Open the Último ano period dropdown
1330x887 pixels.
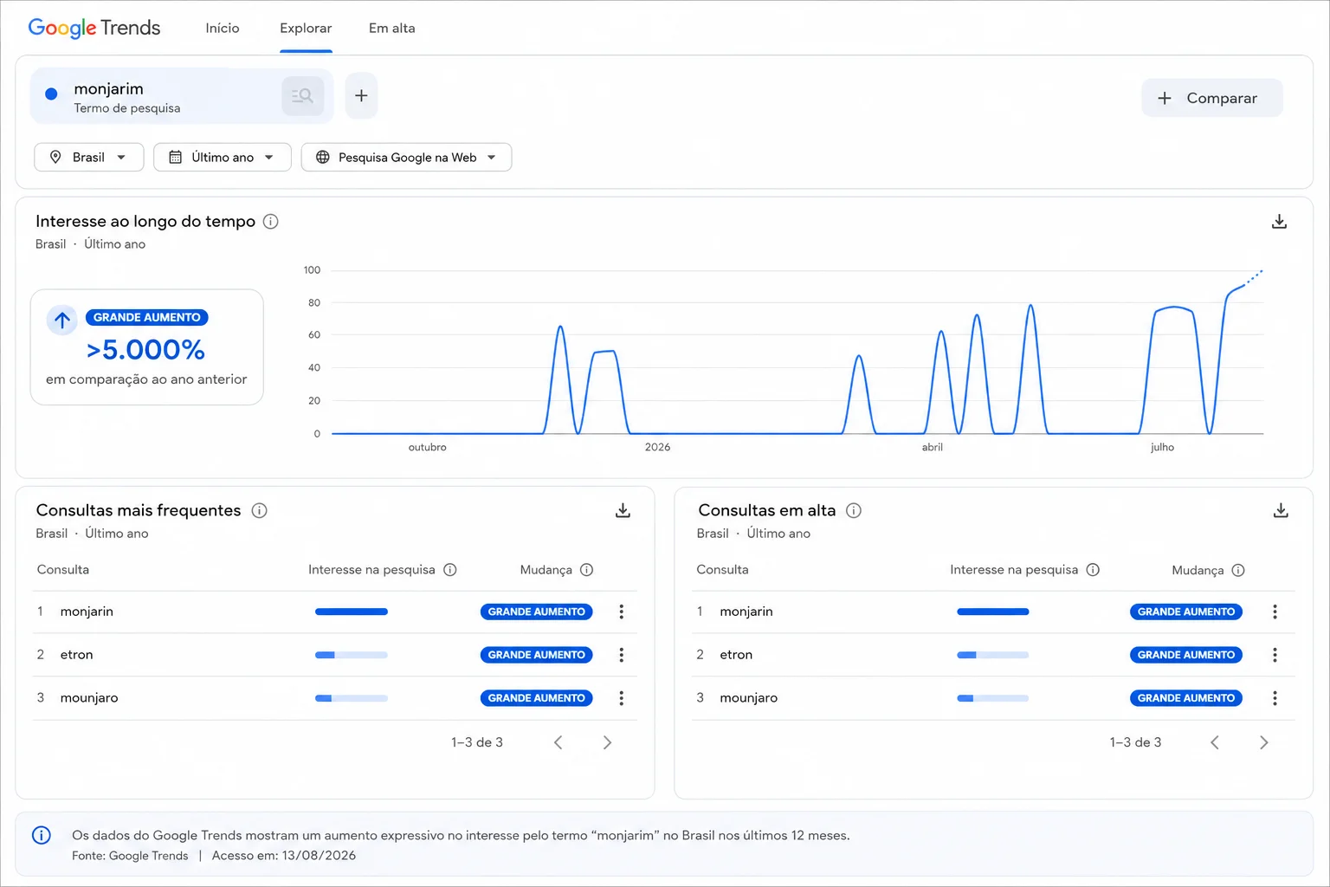223,157
